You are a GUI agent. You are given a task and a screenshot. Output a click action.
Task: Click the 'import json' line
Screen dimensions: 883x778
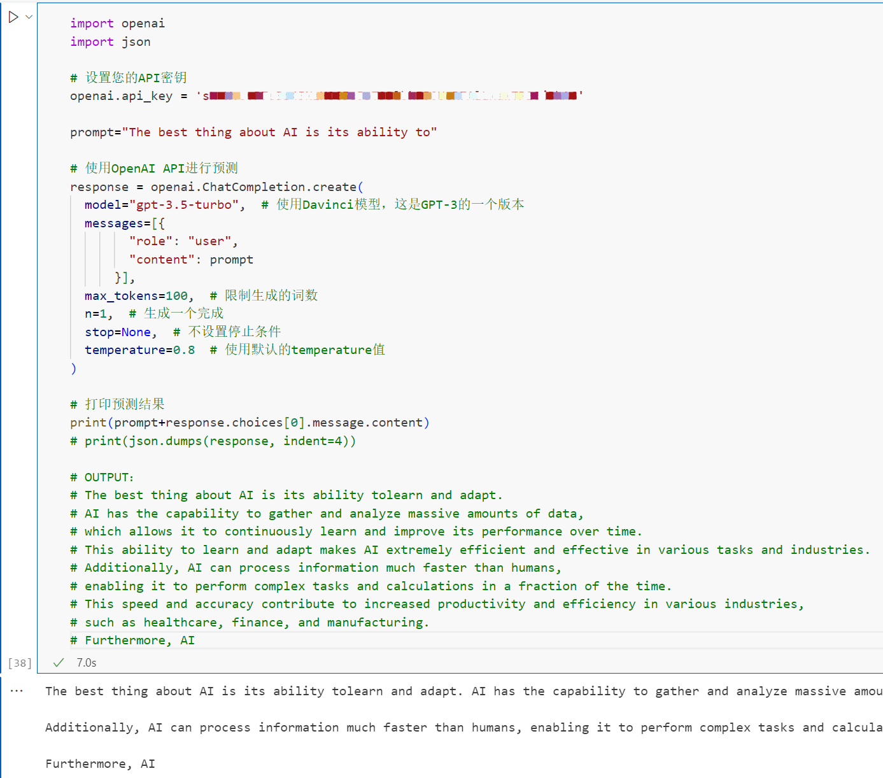point(110,42)
